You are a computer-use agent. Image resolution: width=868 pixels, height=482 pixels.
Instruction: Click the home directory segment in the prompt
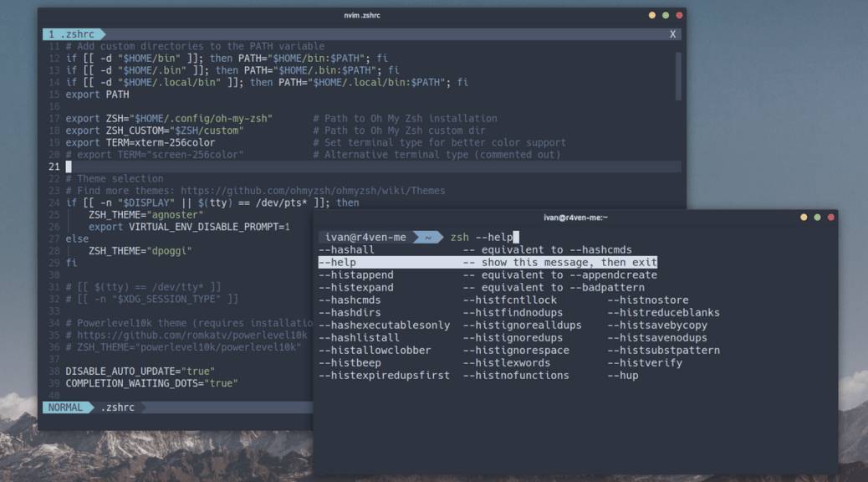click(427, 237)
